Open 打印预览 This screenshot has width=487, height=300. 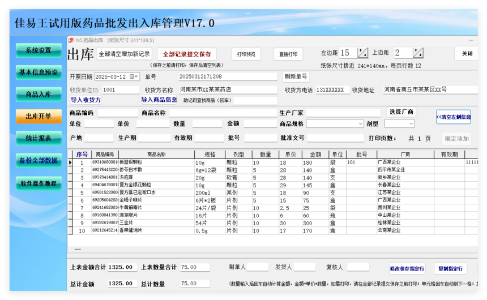(x=246, y=54)
